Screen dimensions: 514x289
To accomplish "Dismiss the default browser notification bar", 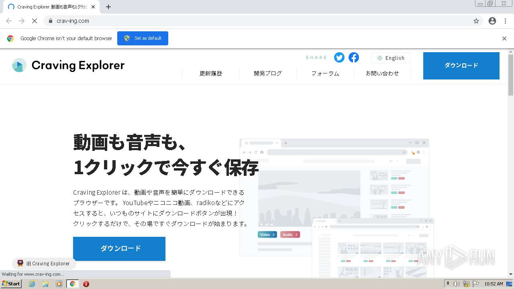I will click(x=504, y=39).
